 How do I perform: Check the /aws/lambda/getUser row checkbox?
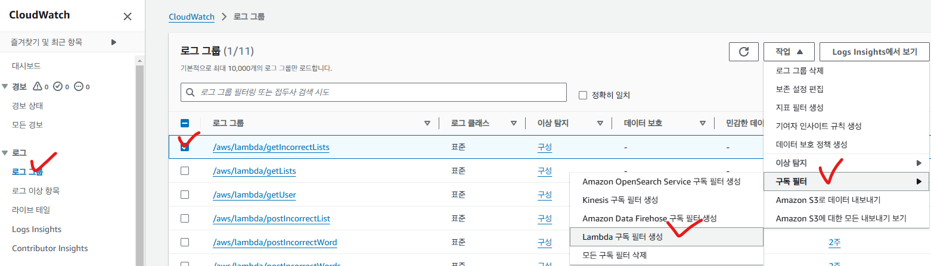tap(185, 195)
